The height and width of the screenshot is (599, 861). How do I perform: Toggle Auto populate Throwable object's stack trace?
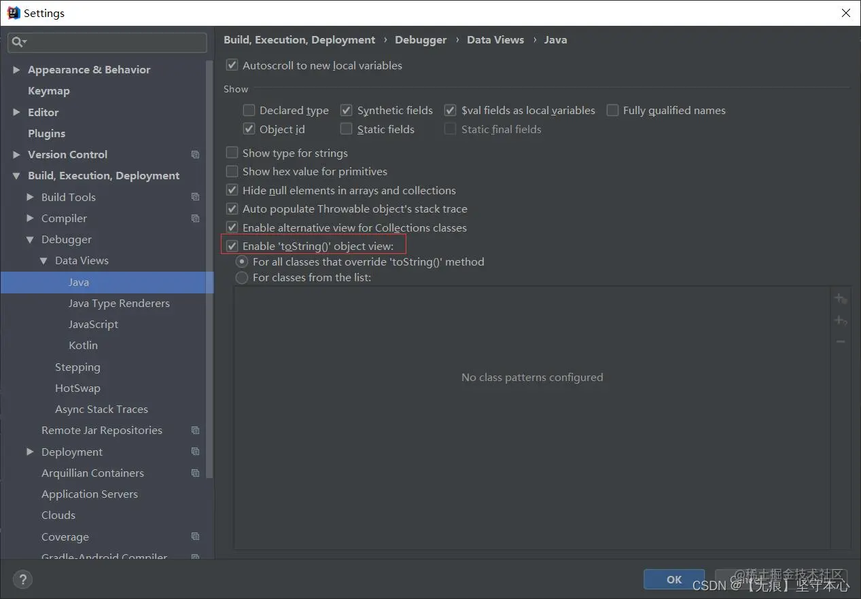(232, 208)
